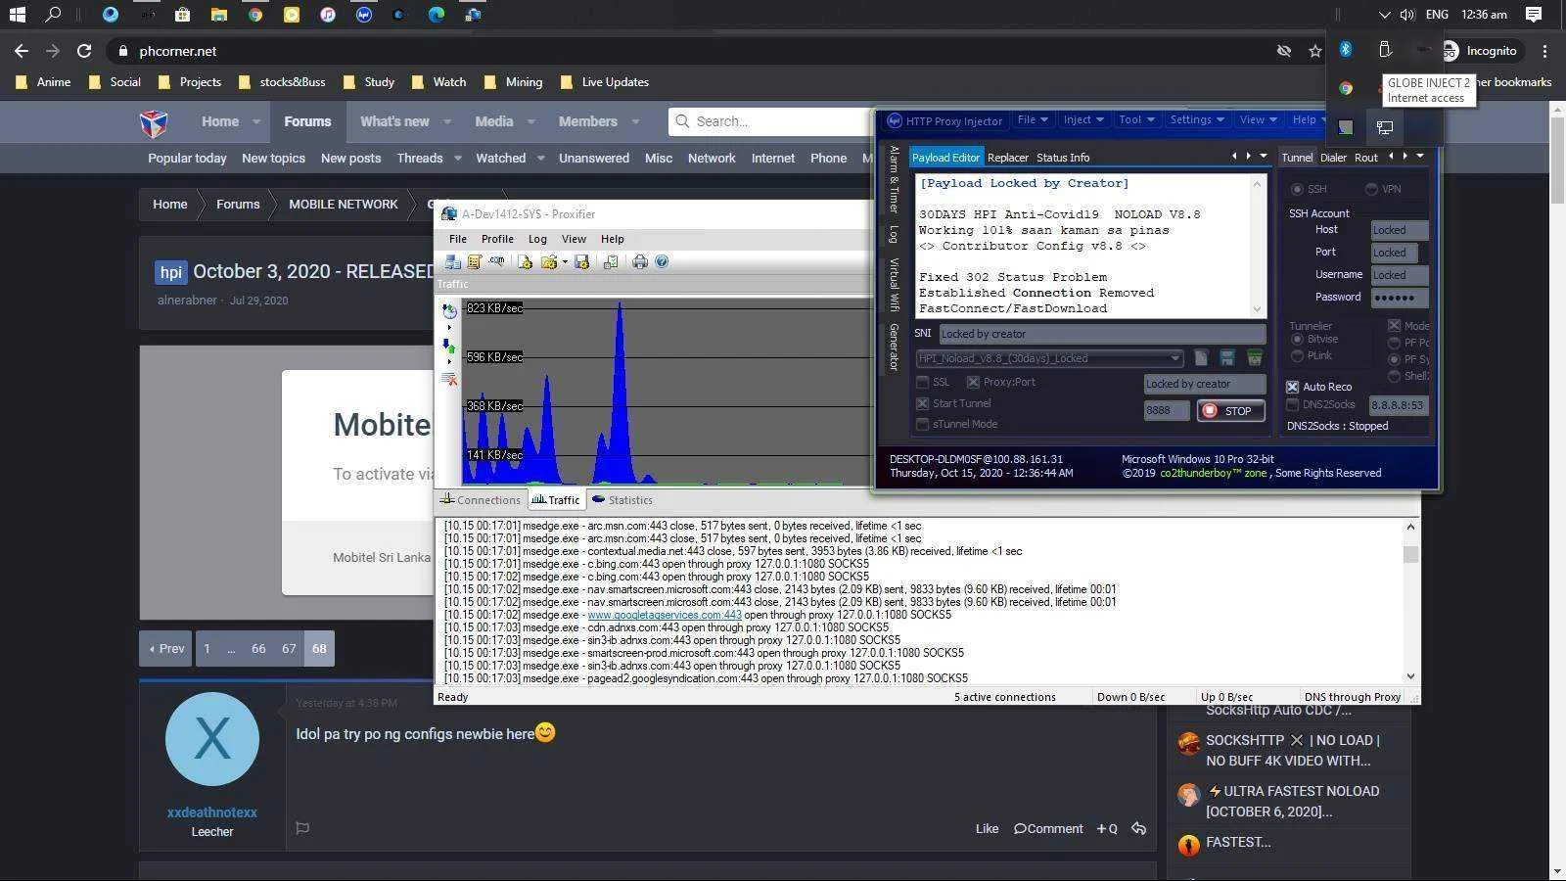The image size is (1566, 881).
Task: Enable DNS2Socks checkbox
Action: [x=1293, y=404]
